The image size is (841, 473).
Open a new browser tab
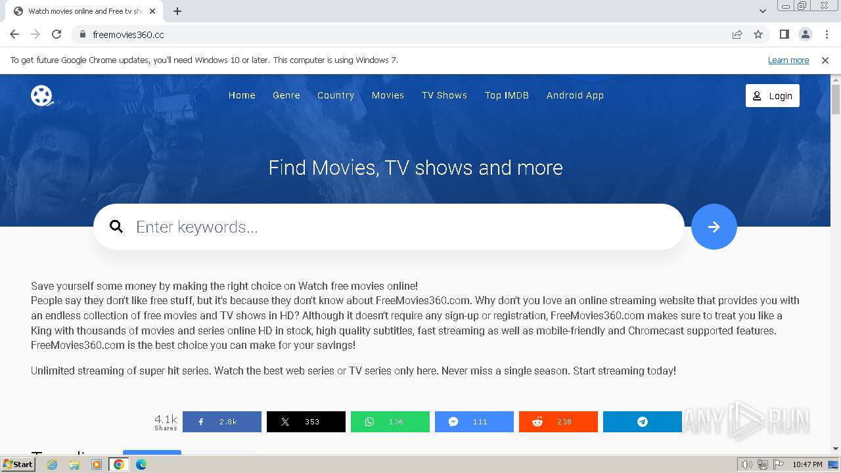pyautogui.click(x=177, y=11)
